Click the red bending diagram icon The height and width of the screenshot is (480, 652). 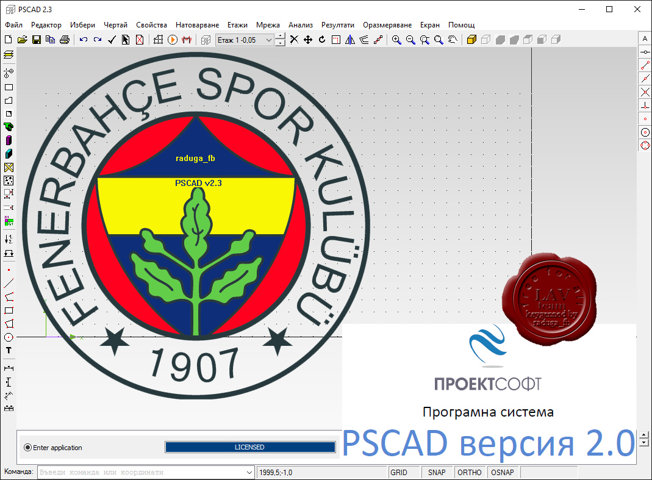click(187, 40)
